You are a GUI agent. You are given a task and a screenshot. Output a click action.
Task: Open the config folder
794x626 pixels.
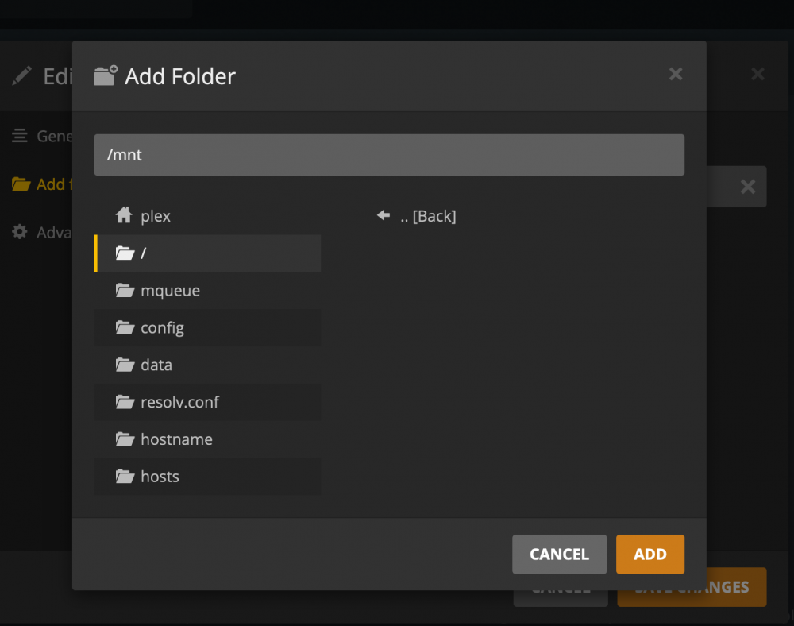[x=207, y=327]
